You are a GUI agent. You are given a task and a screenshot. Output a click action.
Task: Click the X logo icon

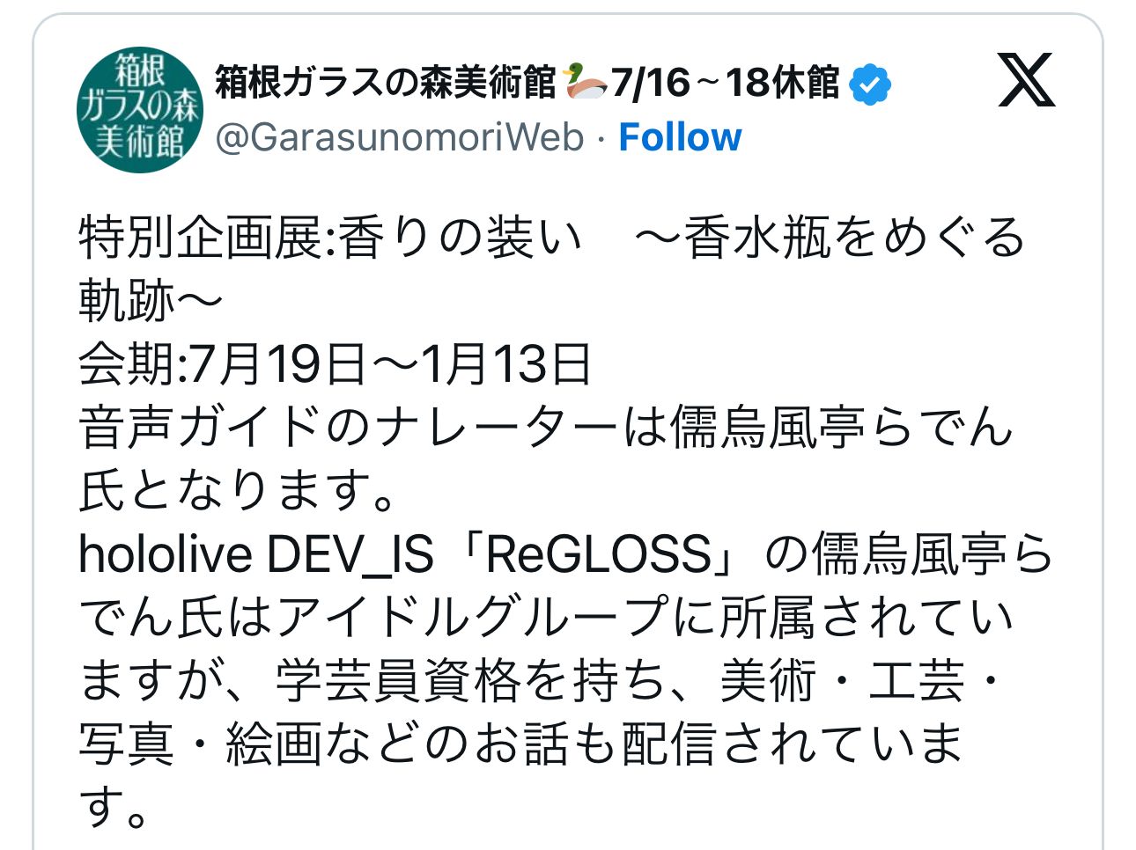(x=1026, y=80)
